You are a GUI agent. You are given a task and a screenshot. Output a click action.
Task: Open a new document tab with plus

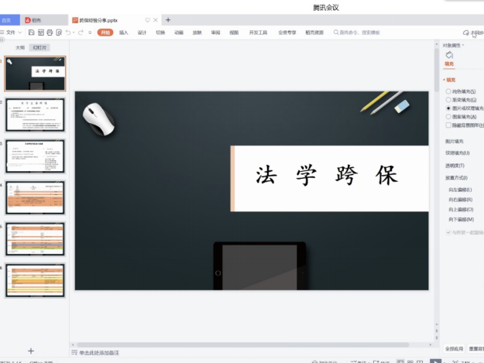168,19
